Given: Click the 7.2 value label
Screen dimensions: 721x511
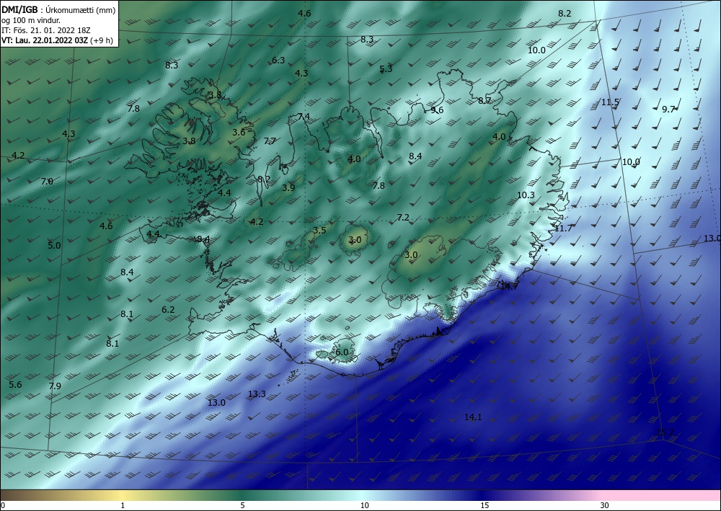Looking at the screenshot, I should 403,218.
